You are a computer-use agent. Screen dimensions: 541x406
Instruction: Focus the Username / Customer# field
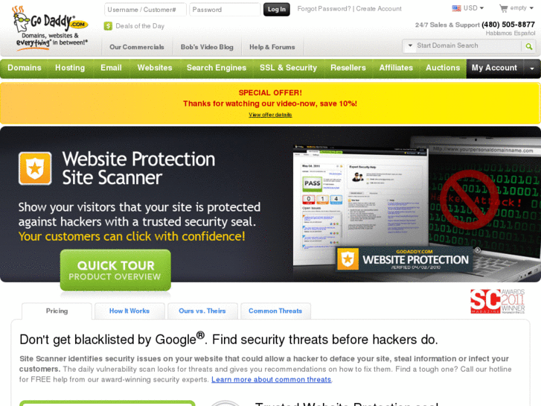[x=145, y=10]
